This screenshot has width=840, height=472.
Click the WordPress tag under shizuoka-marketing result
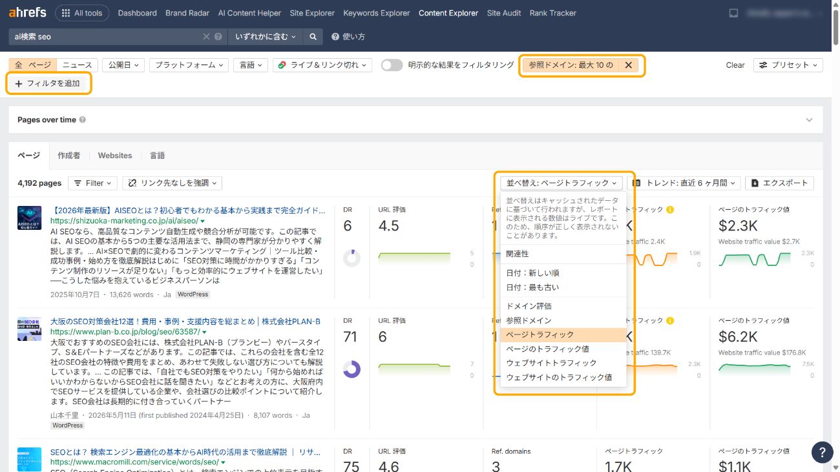click(193, 294)
